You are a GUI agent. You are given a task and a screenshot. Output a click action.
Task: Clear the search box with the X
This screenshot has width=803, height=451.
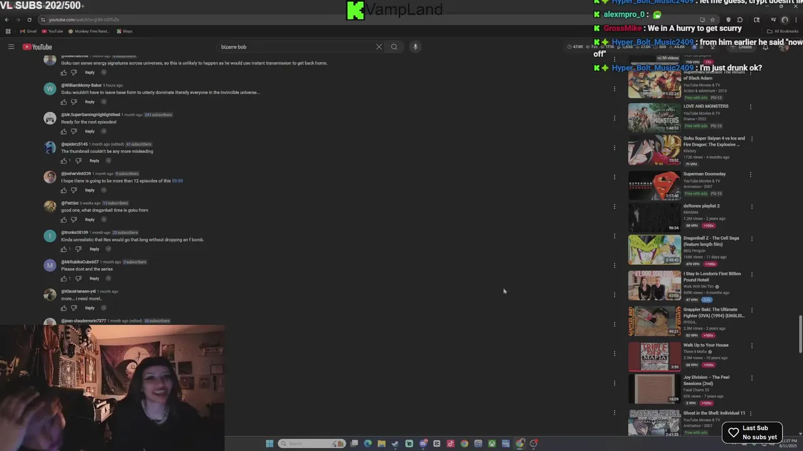pyautogui.click(x=379, y=47)
